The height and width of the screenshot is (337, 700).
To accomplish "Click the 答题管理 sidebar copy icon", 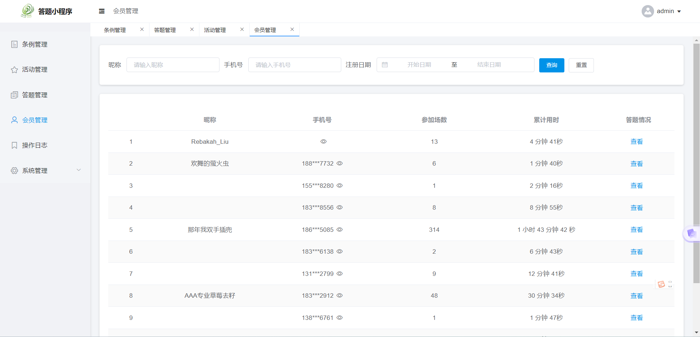I will 14,95.
